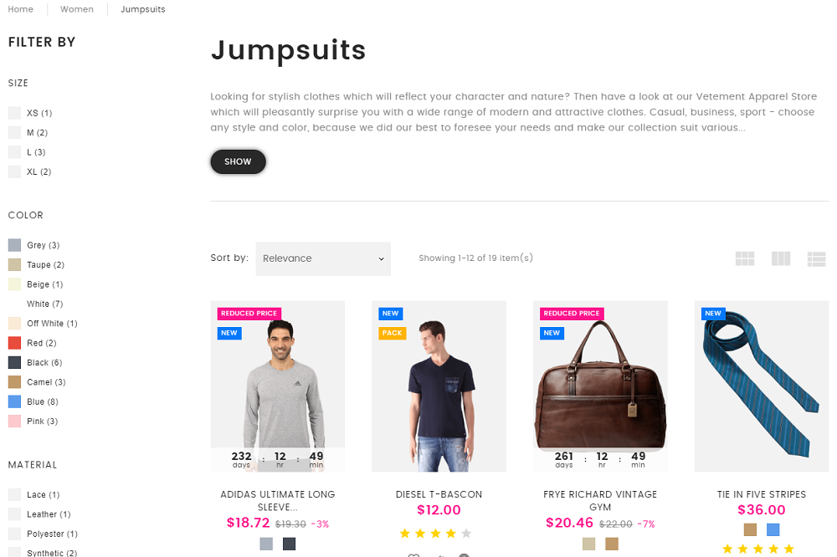This screenshot has width=837, height=557.
Task: Filter by the Red color swatch
Action: point(14,343)
